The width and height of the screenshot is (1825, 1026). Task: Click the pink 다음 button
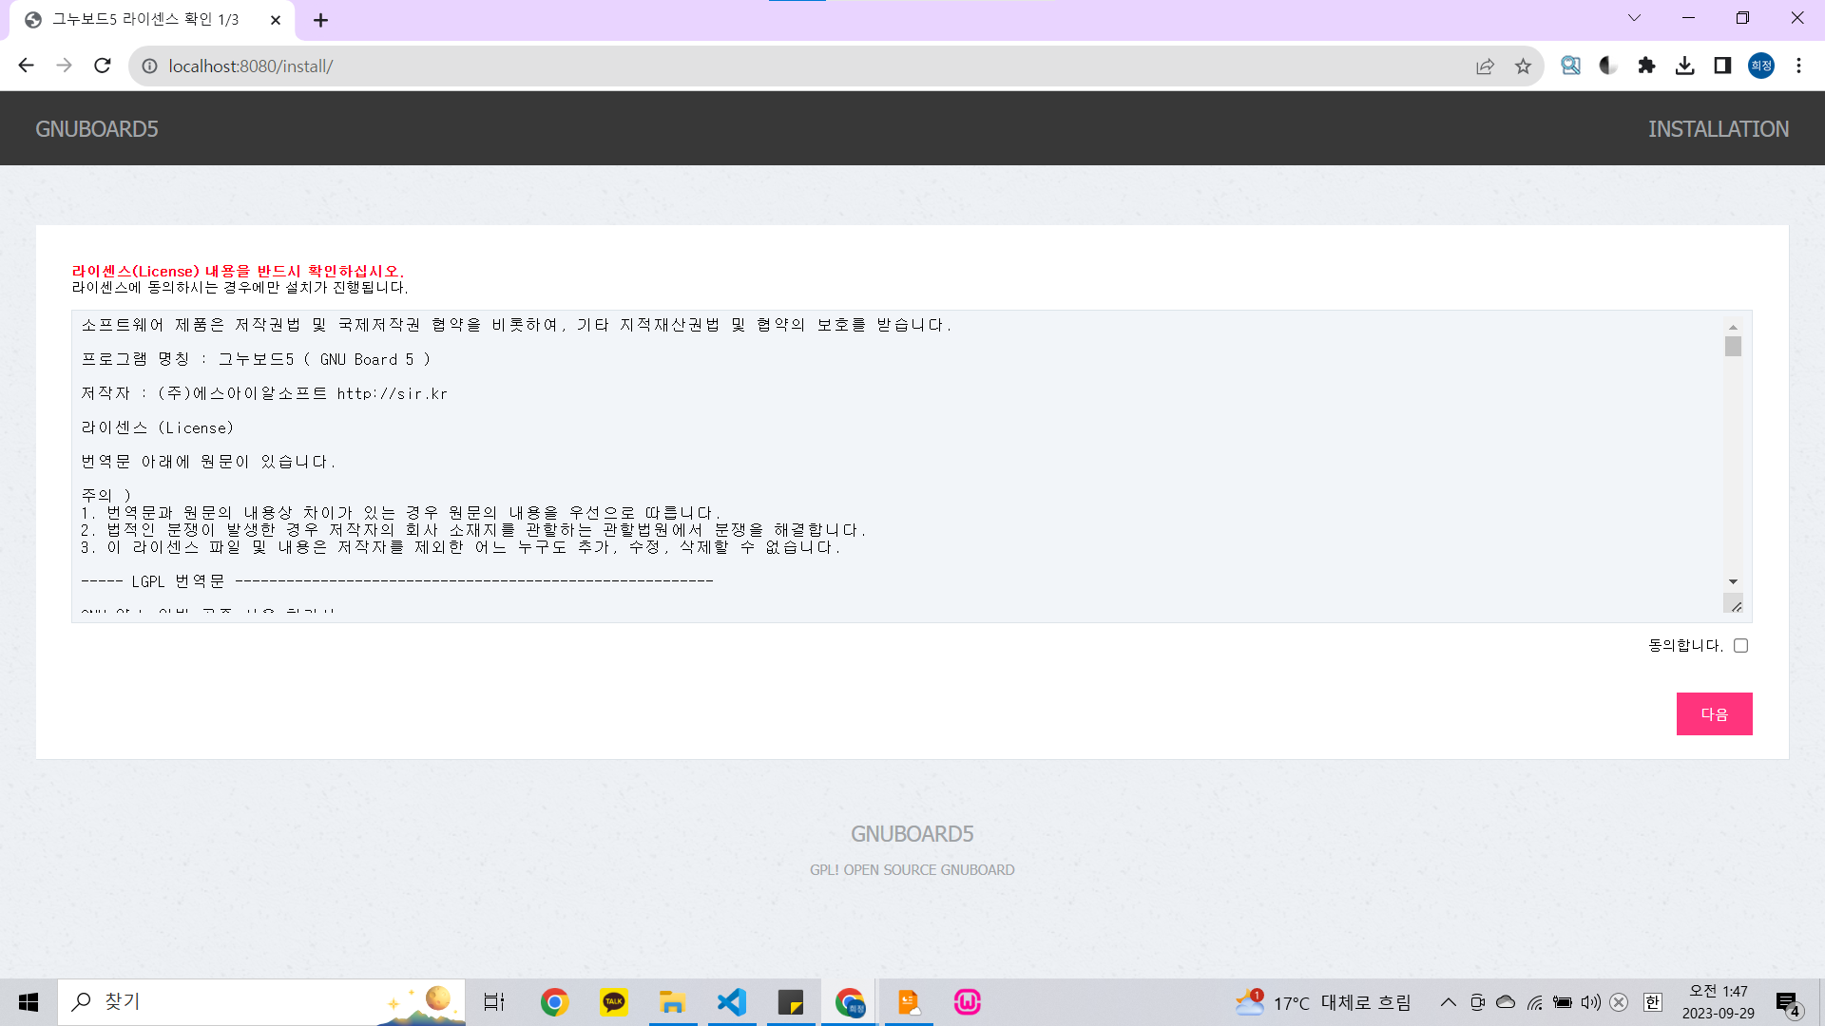pos(1714,713)
